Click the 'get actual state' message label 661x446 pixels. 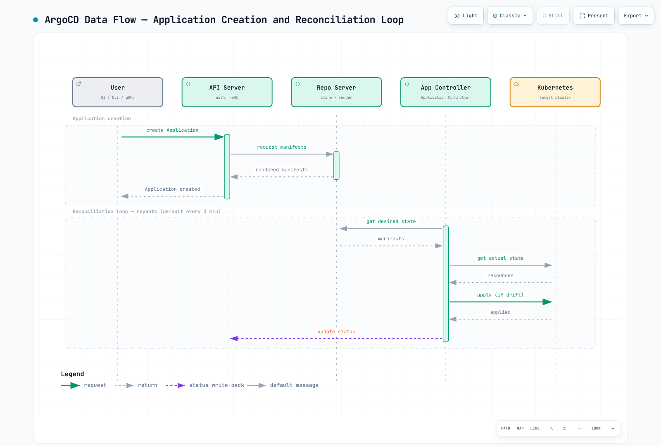(x=500, y=258)
